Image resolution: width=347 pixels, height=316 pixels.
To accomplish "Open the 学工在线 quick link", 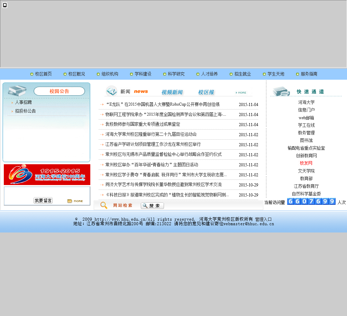I will click(x=306, y=125).
